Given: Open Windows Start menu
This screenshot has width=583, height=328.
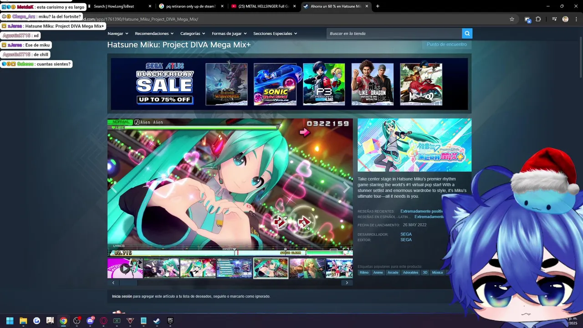Looking at the screenshot, I should pyautogui.click(x=10, y=321).
